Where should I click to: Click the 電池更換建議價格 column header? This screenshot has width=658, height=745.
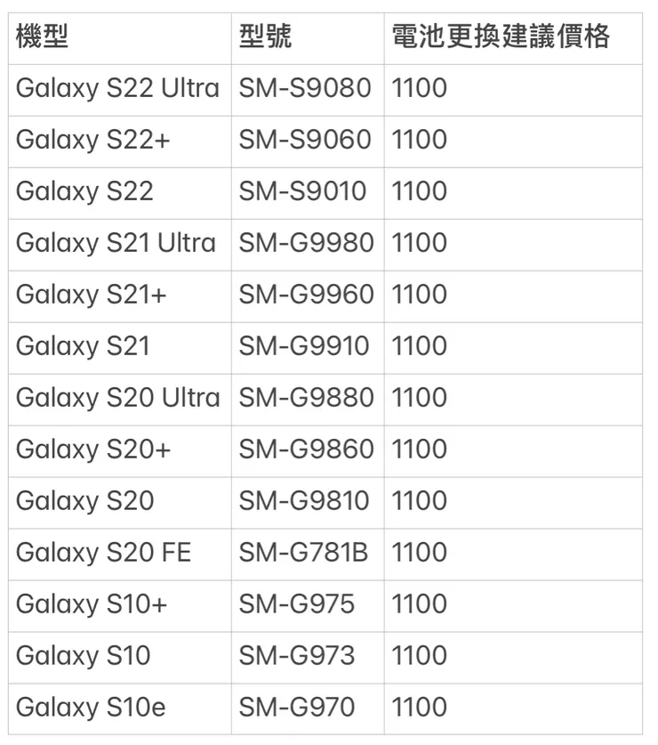501,37
